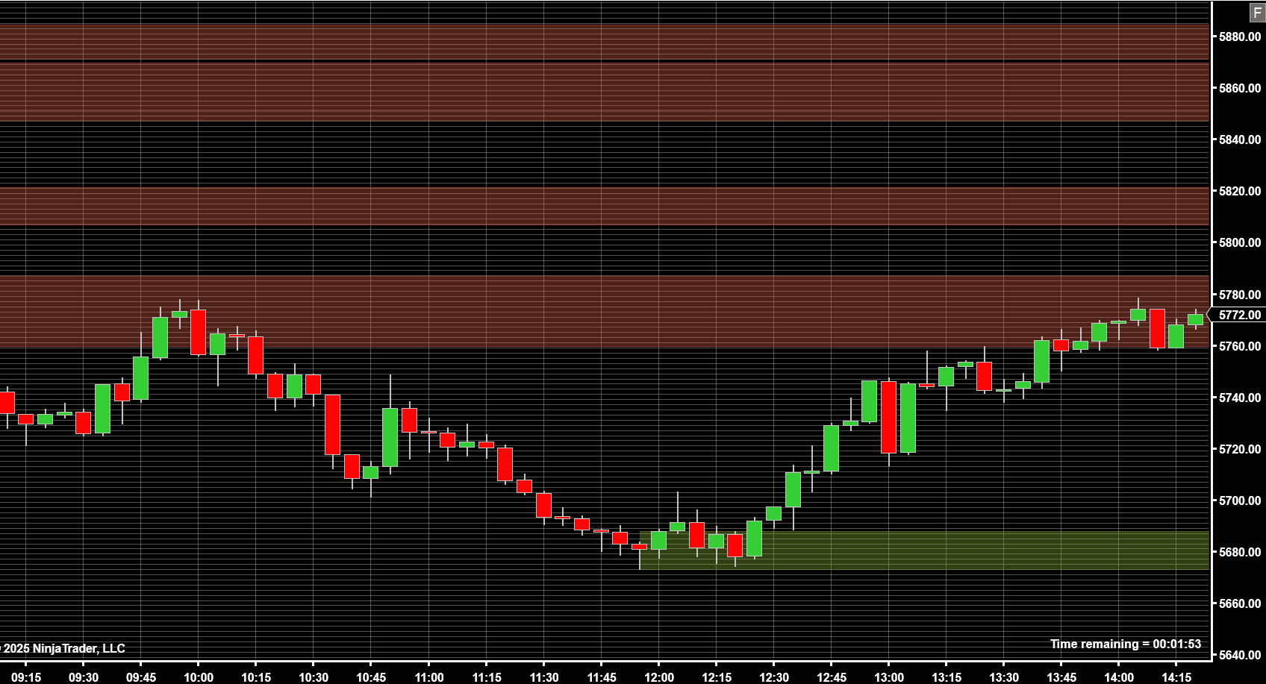Click the 10:30 time axis label
The height and width of the screenshot is (684, 1266).
(314, 677)
